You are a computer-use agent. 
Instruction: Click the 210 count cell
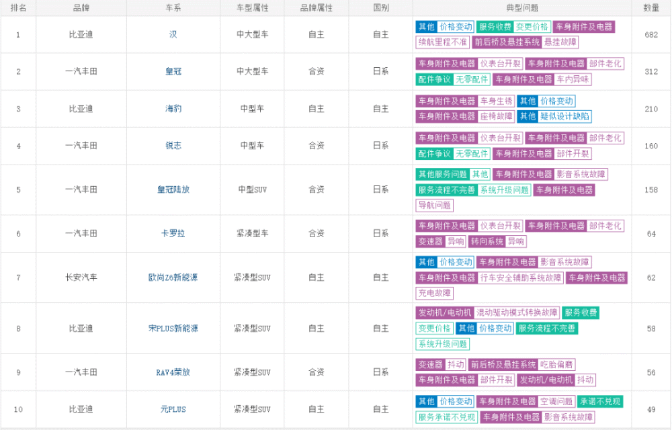point(651,109)
